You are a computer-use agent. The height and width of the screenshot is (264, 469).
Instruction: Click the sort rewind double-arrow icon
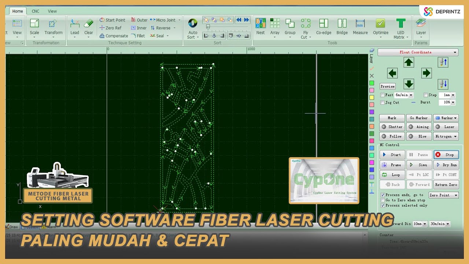tap(239, 20)
